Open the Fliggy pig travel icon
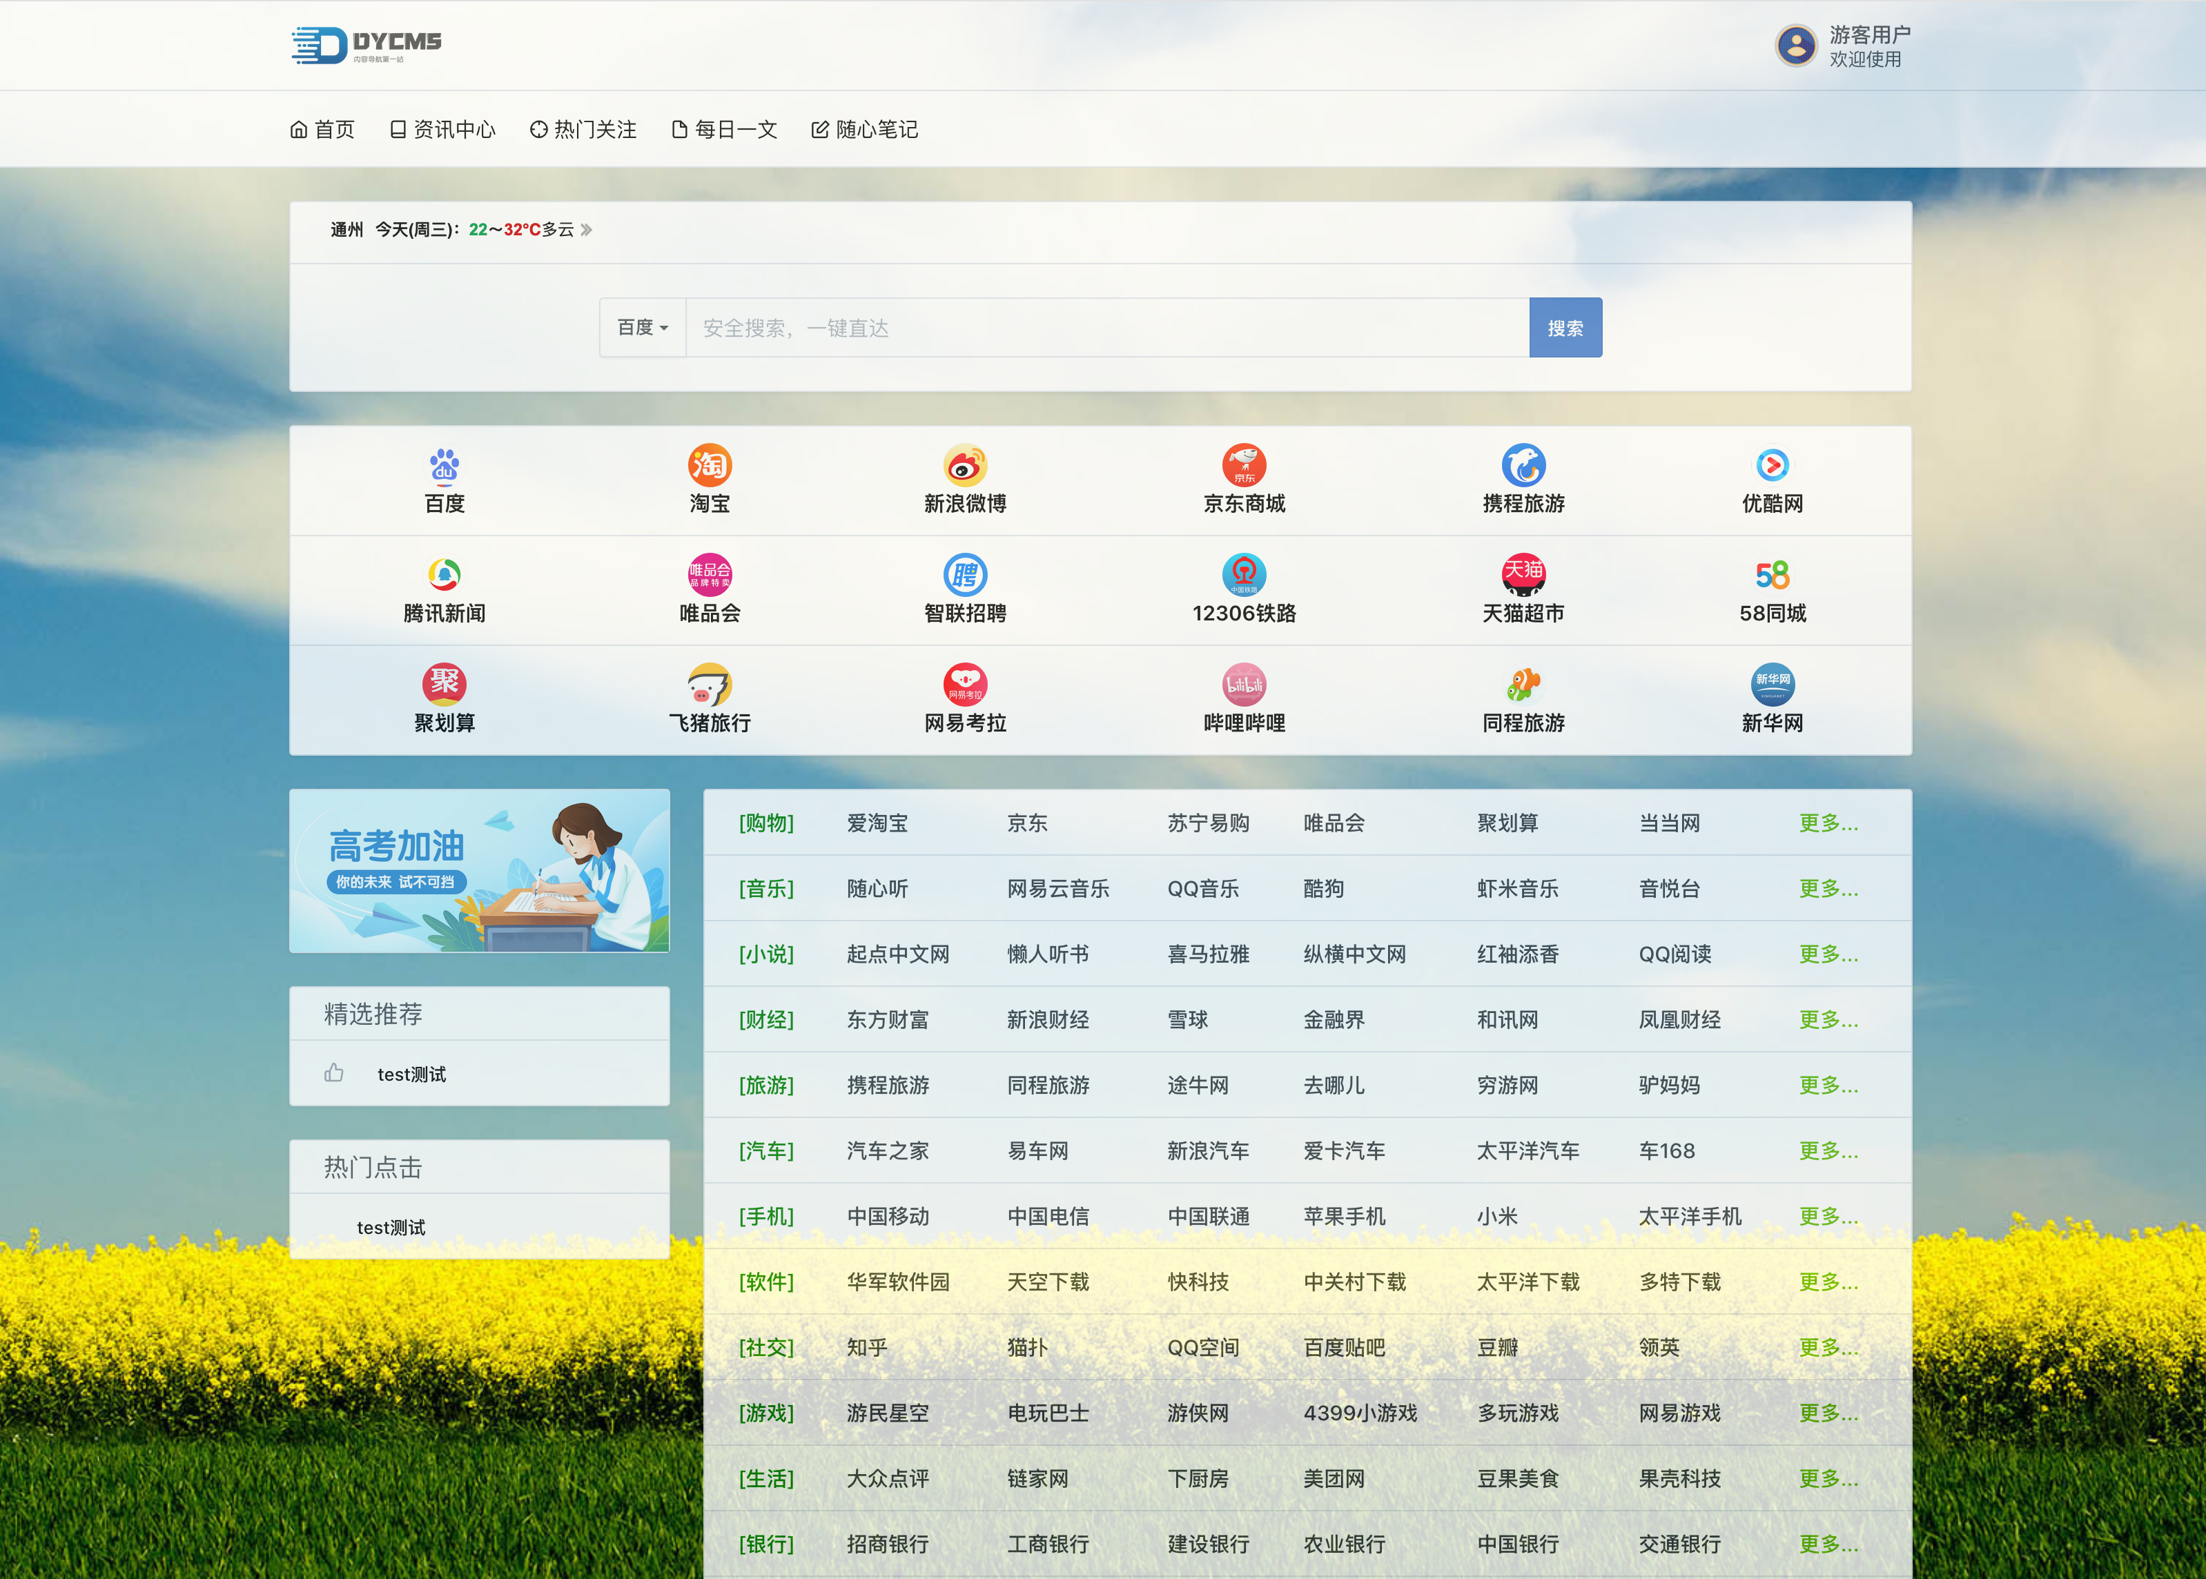Viewport: 2206px width, 1579px height. coord(710,685)
